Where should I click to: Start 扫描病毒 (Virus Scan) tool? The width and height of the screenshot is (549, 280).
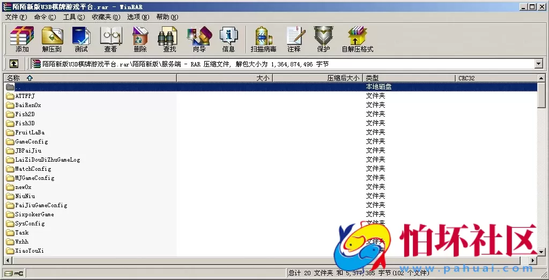pos(263,39)
